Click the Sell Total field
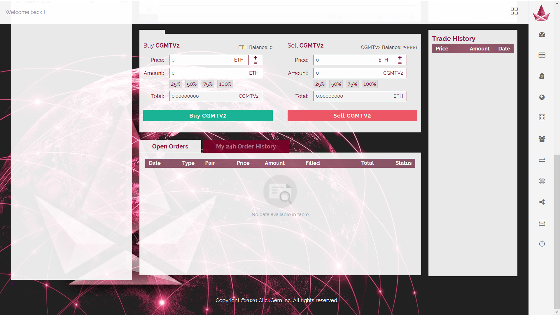Image resolution: width=560 pixels, height=315 pixels. [x=360, y=96]
